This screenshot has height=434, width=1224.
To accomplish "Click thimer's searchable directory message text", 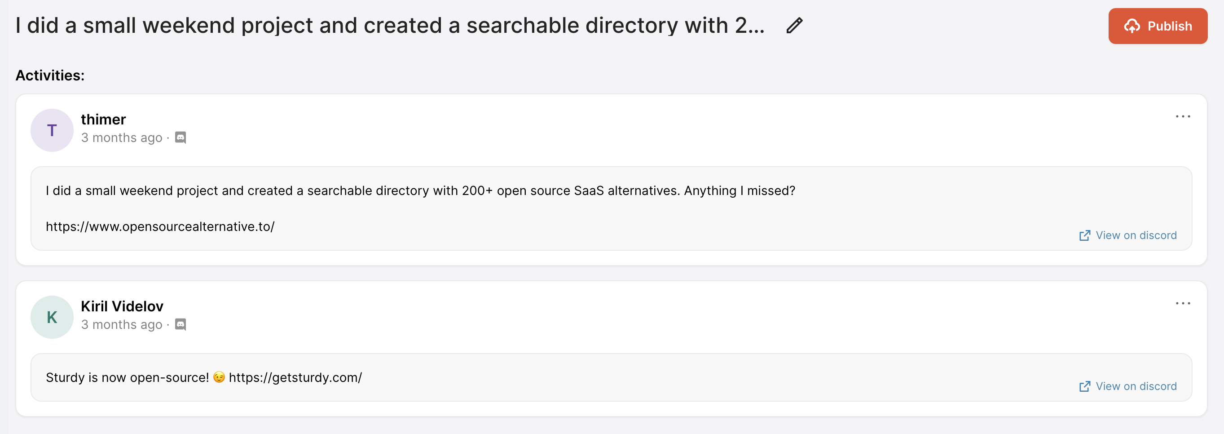I will [420, 190].
